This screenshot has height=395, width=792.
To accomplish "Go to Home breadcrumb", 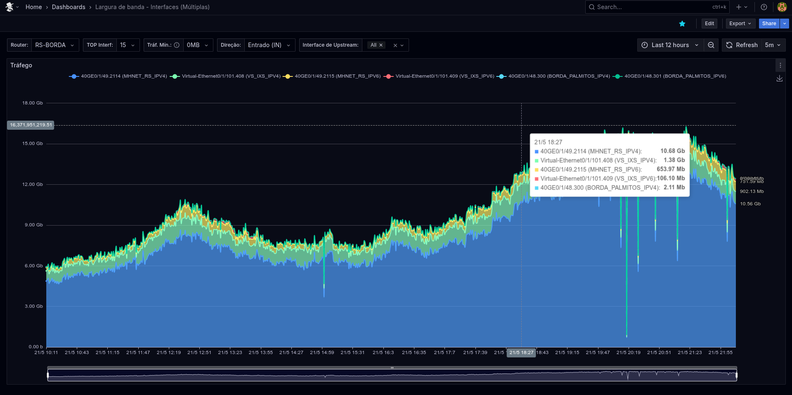I will pyautogui.click(x=33, y=7).
